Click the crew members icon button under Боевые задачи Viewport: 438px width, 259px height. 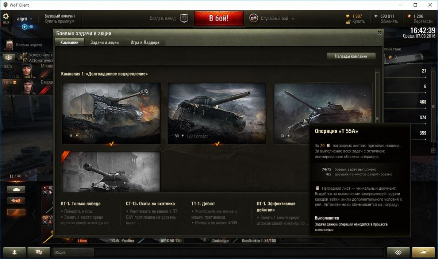(x=9, y=57)
